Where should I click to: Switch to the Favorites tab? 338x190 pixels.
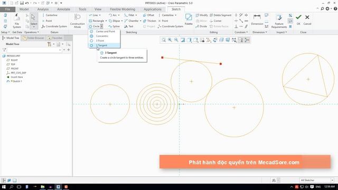tap(55, 38)
